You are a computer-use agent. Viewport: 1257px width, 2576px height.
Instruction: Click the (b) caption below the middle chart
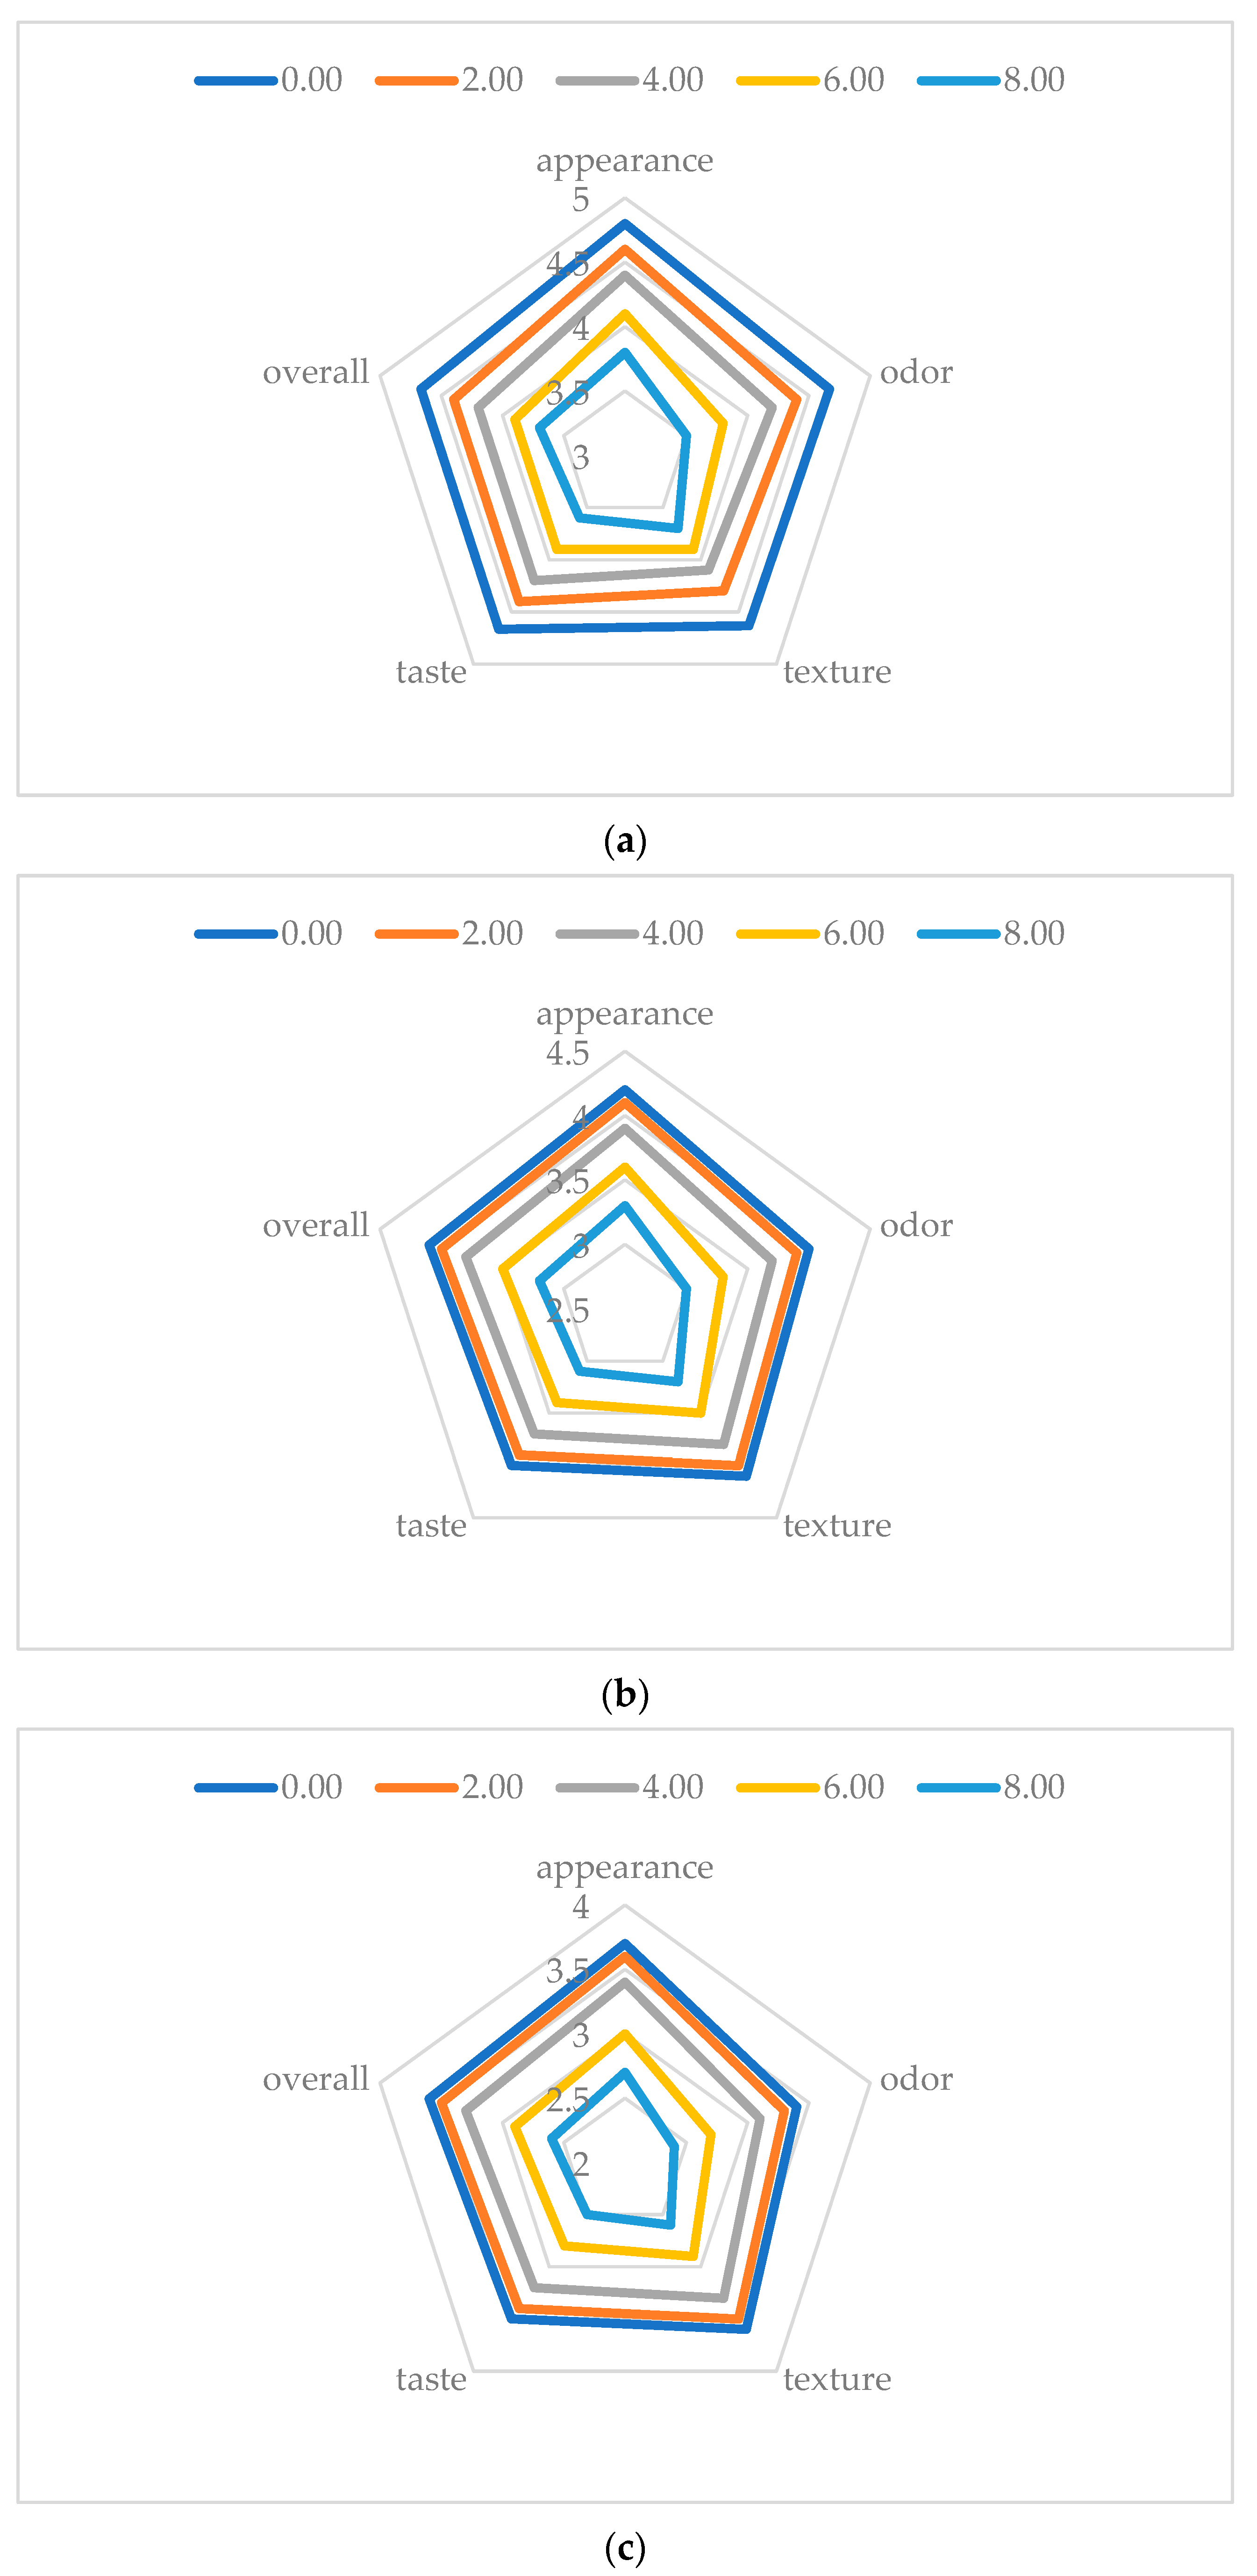point(626,1694)
